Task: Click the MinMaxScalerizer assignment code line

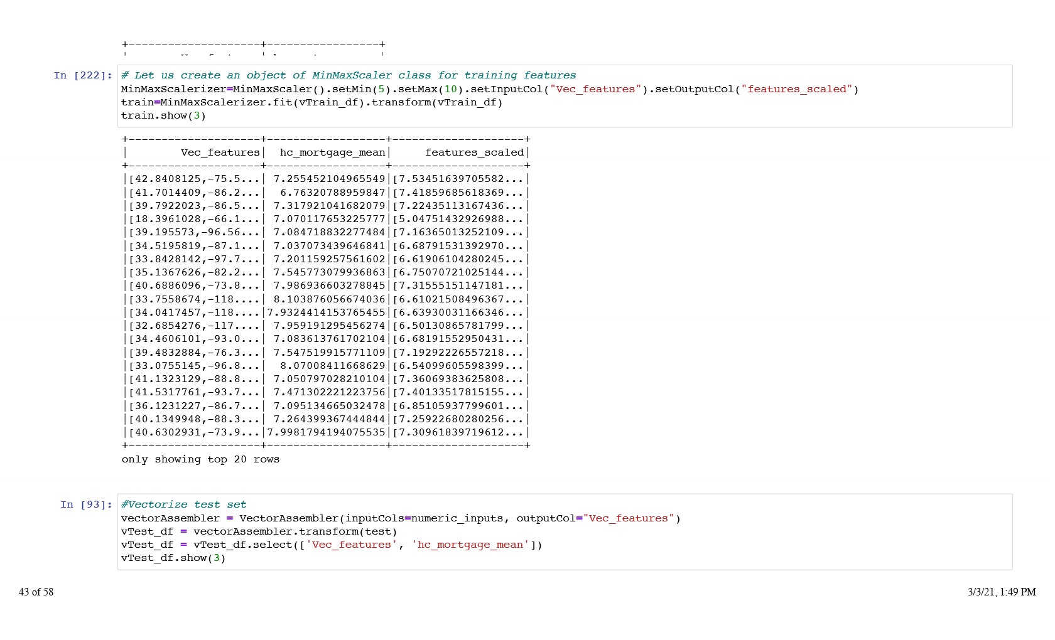Action: pyautogui.click(x=489, y=89)
